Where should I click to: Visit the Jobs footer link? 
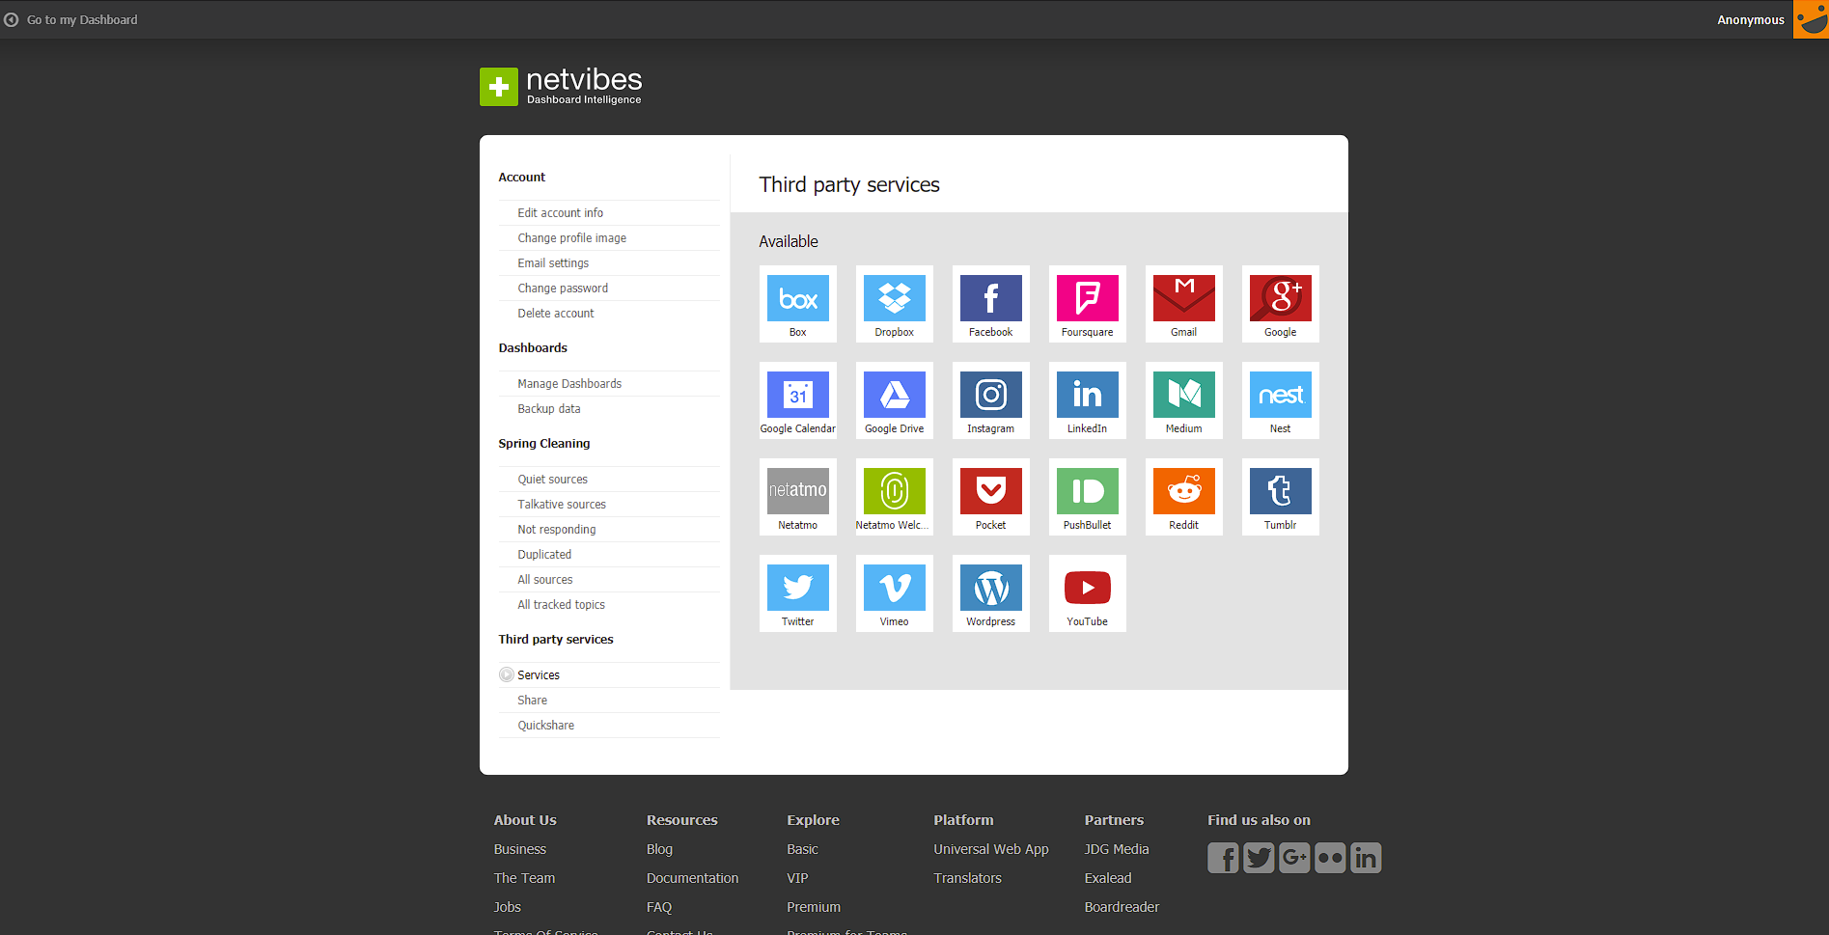click(508, 907)
